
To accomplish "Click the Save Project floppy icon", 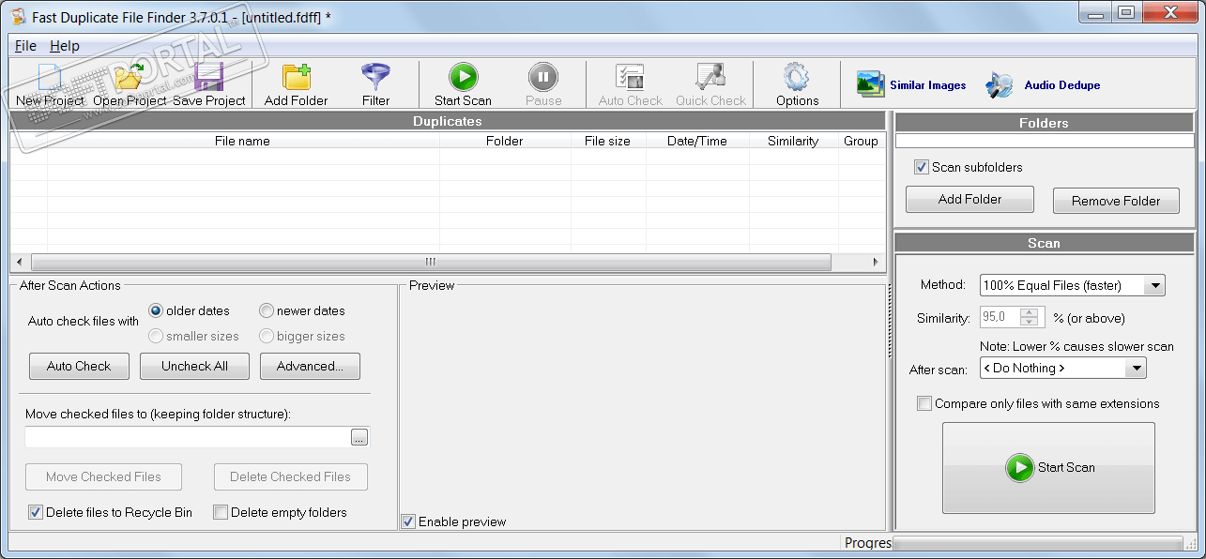I will pos(209,79).
